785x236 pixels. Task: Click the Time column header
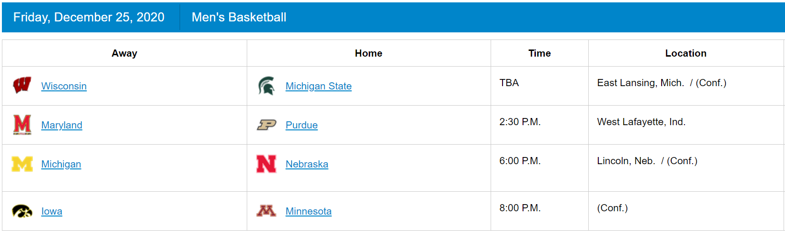pos(539,53)
